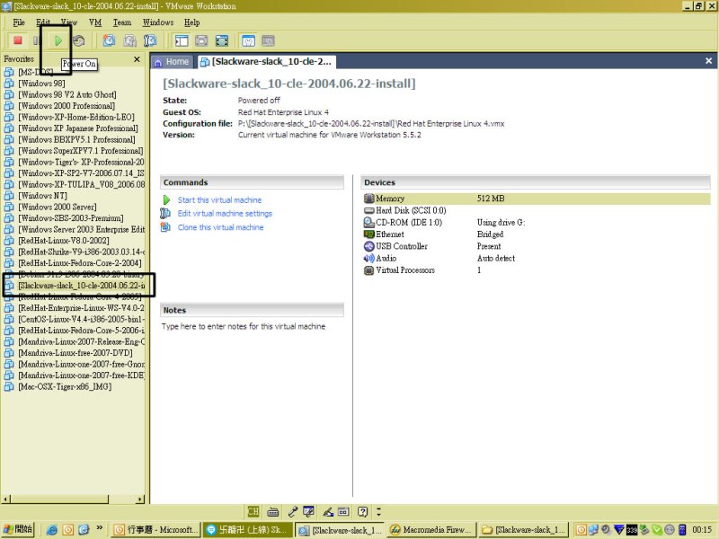Open the Slackware folder window taskbar button
719x539 pixels.
523,530
